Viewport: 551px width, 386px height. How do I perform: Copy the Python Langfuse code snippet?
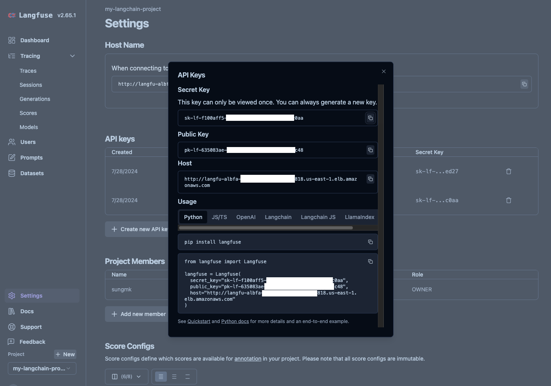[x=370, y=262]
